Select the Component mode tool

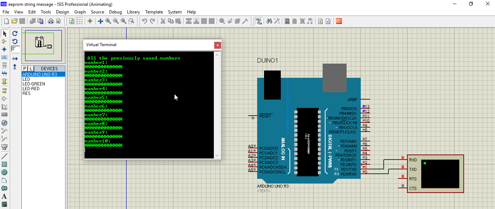click(x=5, y=41)
